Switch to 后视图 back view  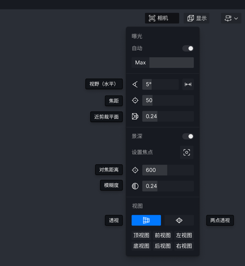tap(163, 246)
